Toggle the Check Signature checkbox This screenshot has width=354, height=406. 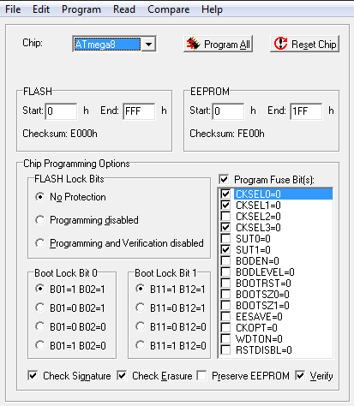(x=33, y=375)
